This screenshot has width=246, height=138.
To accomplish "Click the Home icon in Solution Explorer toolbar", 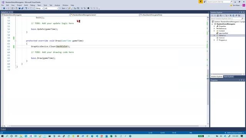I will point(218,15).
